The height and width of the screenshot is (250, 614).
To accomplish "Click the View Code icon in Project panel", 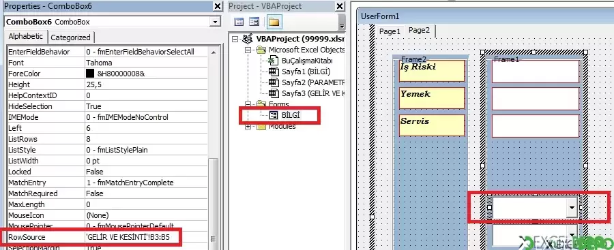I will 239,22.
